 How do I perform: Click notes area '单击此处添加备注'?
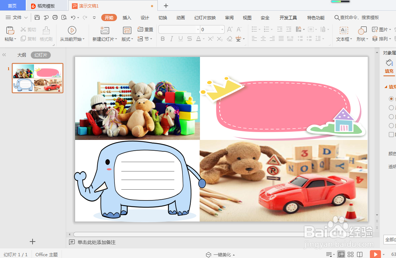97,242
